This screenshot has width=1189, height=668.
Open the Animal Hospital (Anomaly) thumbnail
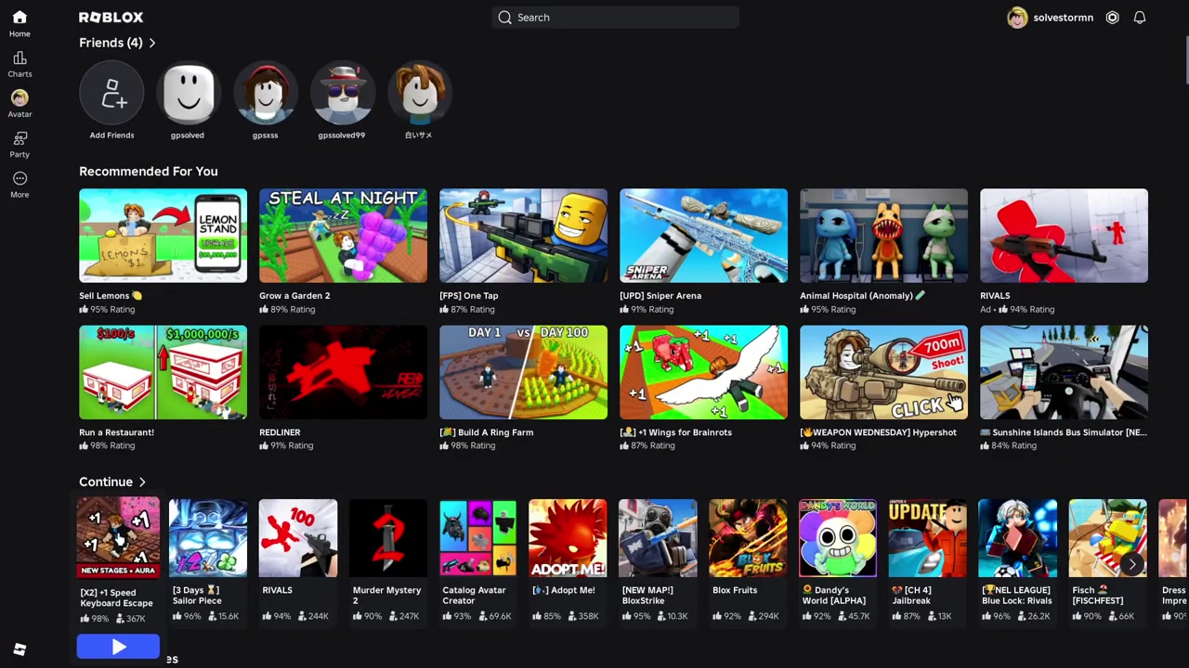click(x=883, y=236)
